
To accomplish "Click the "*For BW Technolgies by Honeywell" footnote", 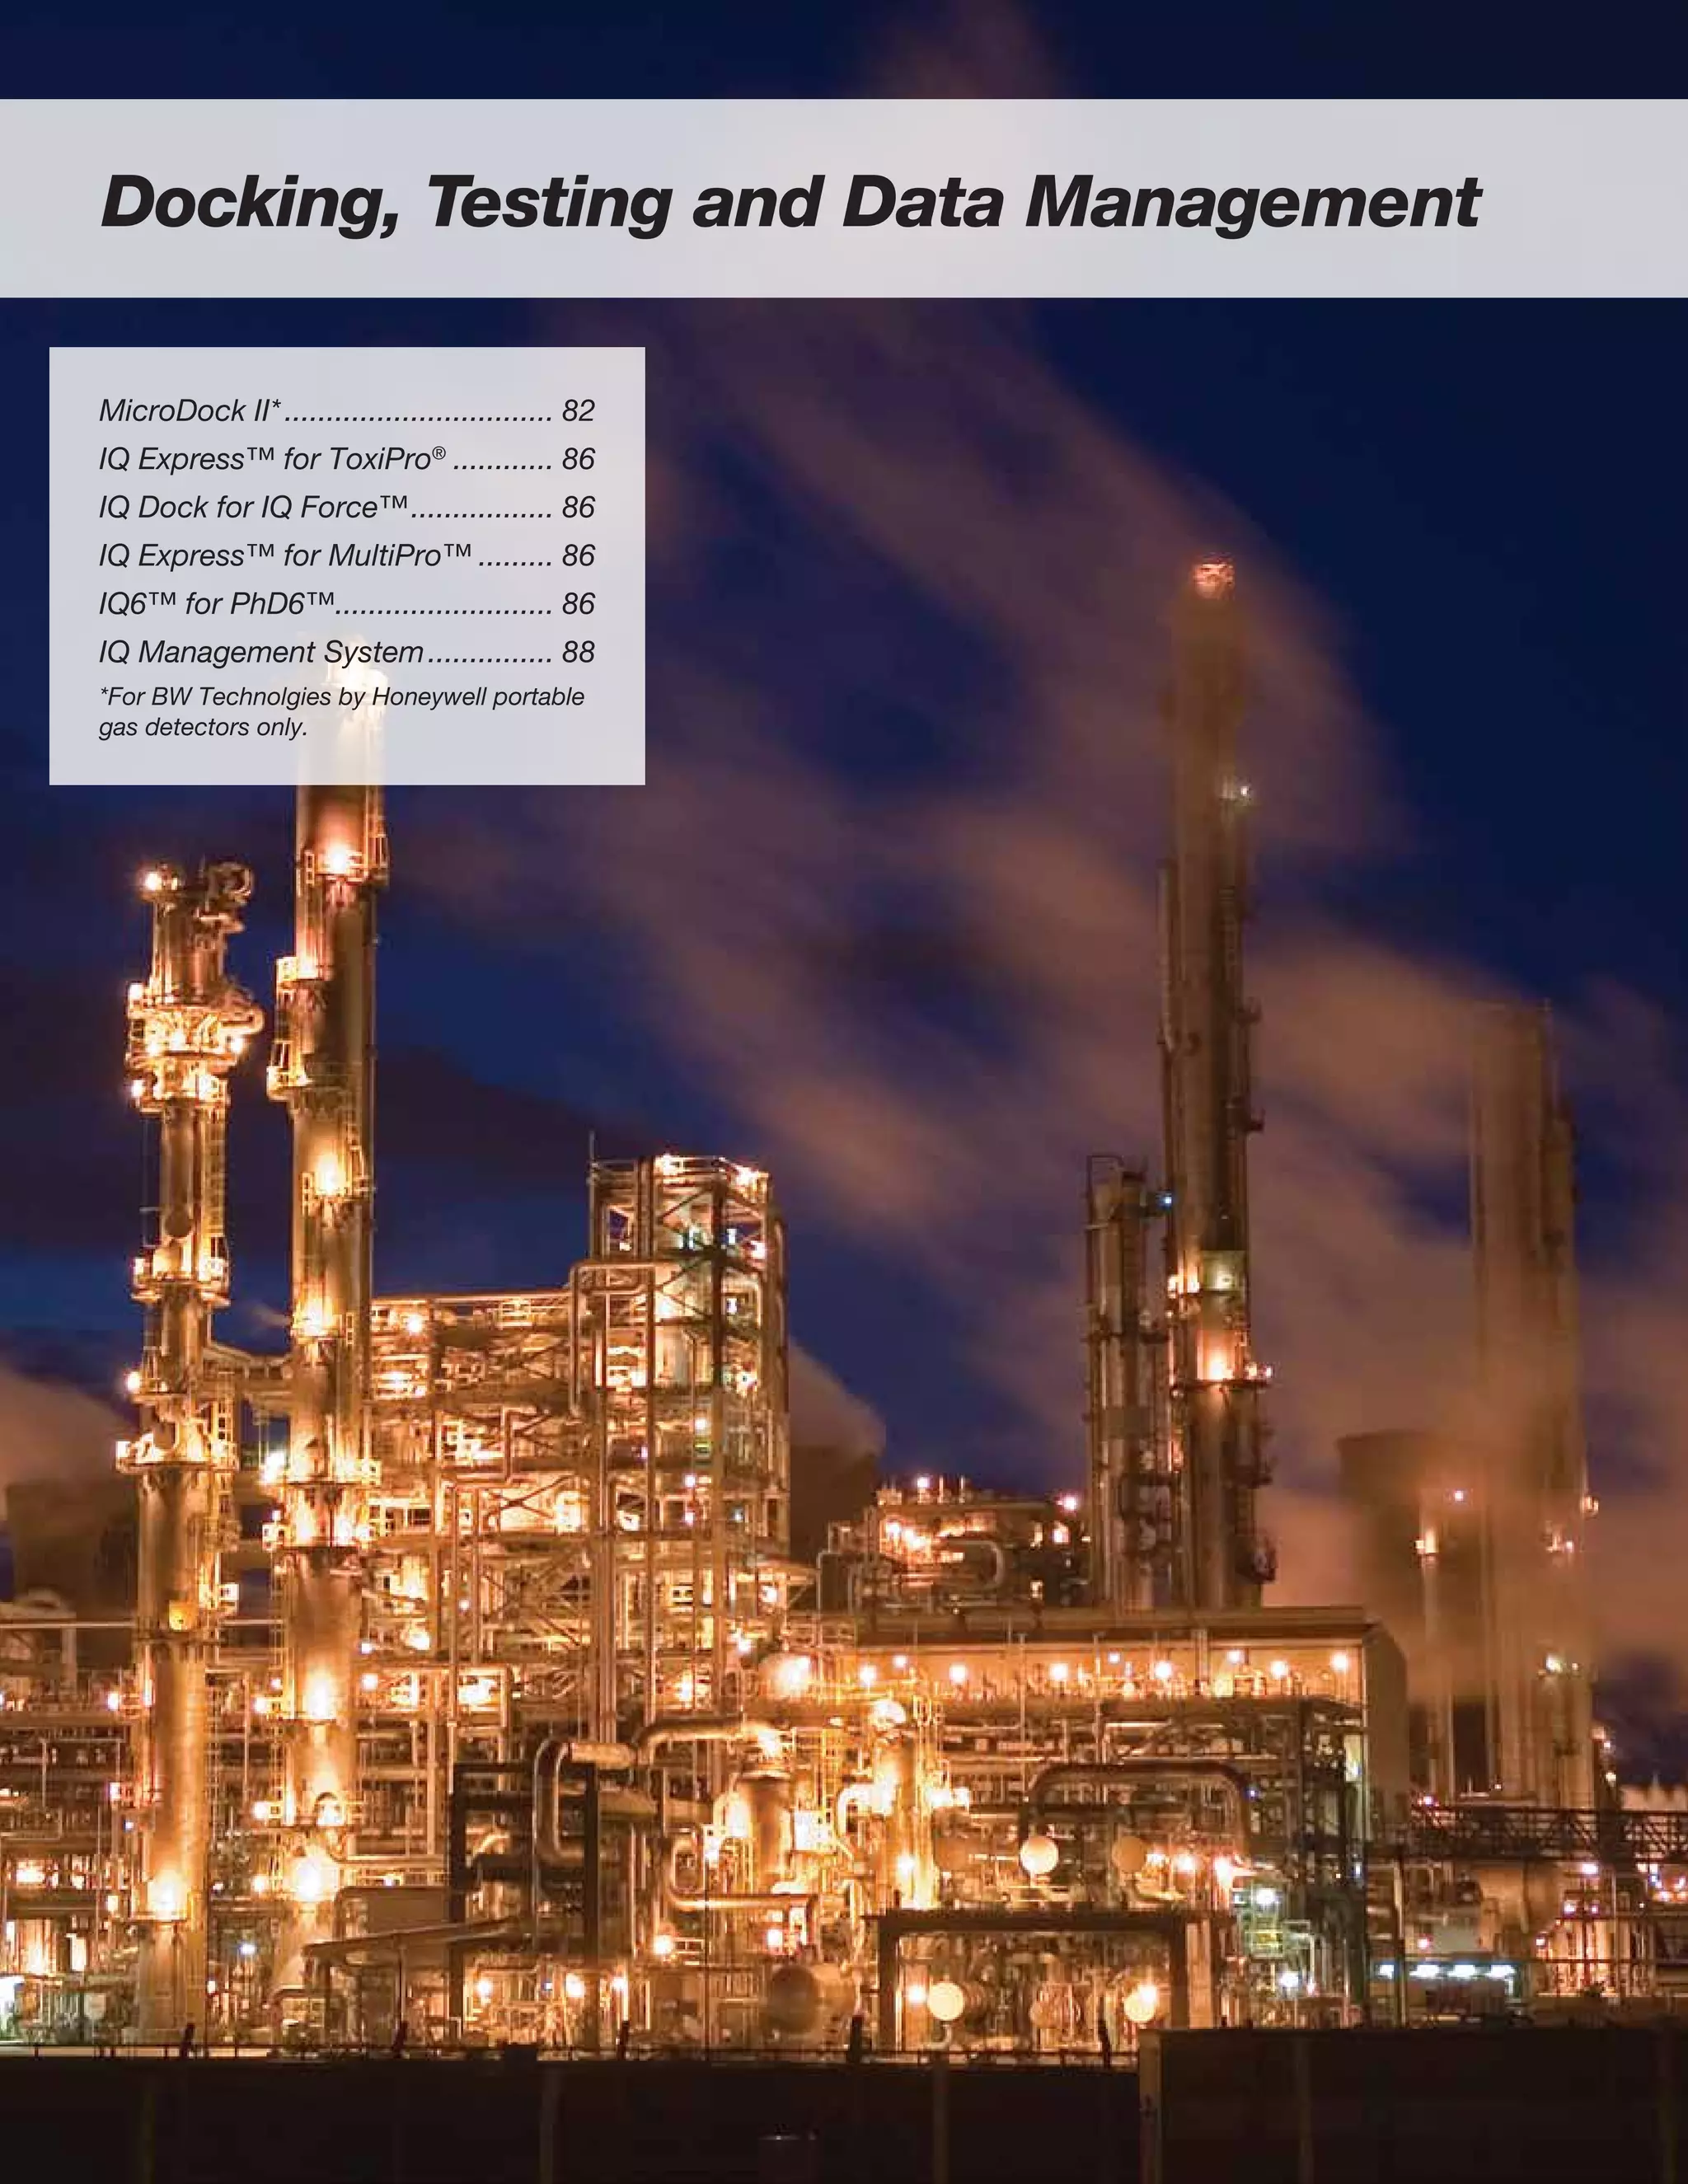I will pos(341,711).
